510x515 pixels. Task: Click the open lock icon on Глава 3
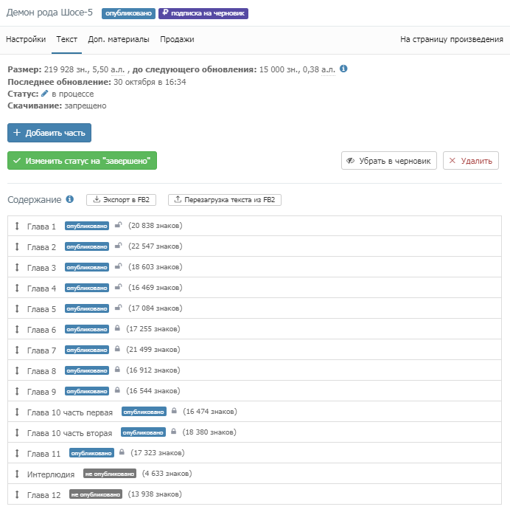(x=118, y=267)
